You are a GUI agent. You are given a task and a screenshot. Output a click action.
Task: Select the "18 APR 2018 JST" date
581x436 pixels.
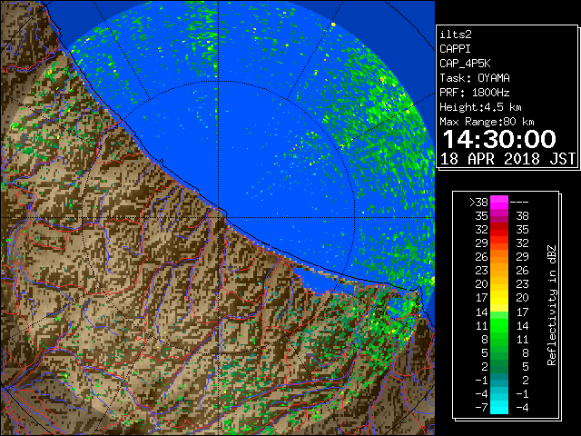(507, 159)
